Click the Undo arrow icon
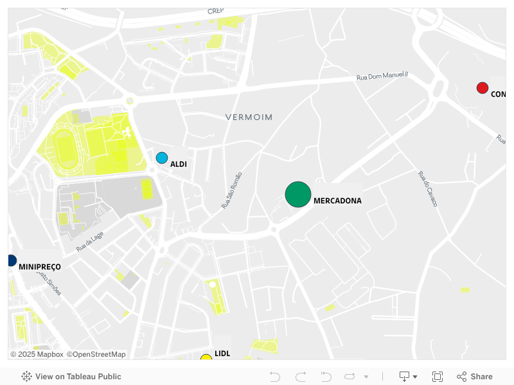 275,377
